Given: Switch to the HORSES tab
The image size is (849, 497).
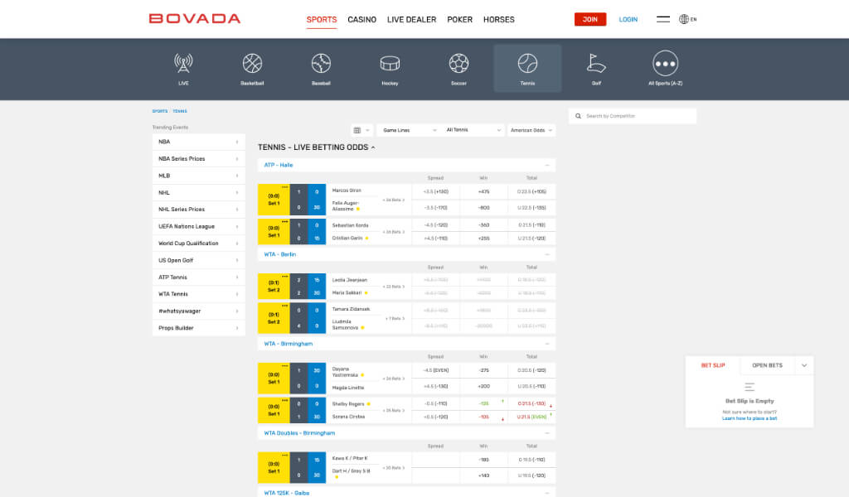Looking at the screenshot, I should [498, 20].
